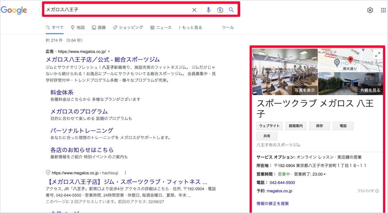Start voice search with the microphone icon
Screen dimensions: 388x213
[209, 10]
